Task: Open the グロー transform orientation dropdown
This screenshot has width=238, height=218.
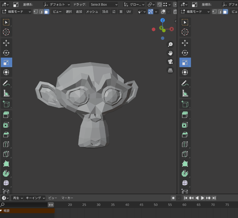Action: pyautogui.click(x=134, y=4)
